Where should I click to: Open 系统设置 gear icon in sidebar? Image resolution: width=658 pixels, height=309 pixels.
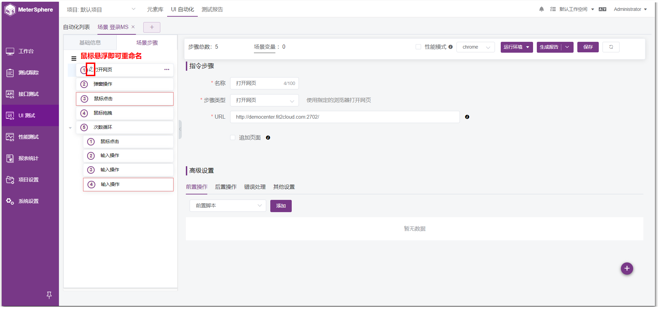(x=10, y=201)
